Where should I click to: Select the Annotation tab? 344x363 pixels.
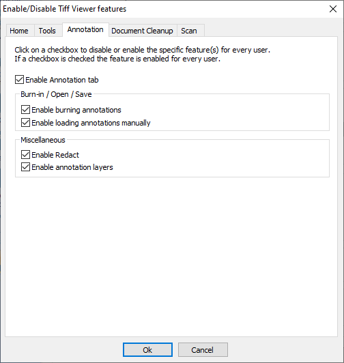pos(85,29)
